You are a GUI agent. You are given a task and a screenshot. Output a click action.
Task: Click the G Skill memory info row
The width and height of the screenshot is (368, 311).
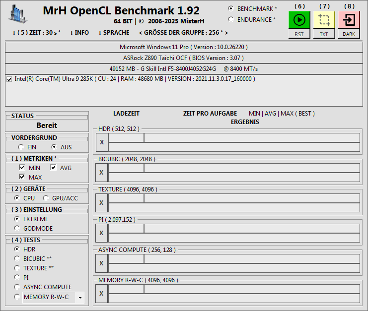tap(184, 69)
